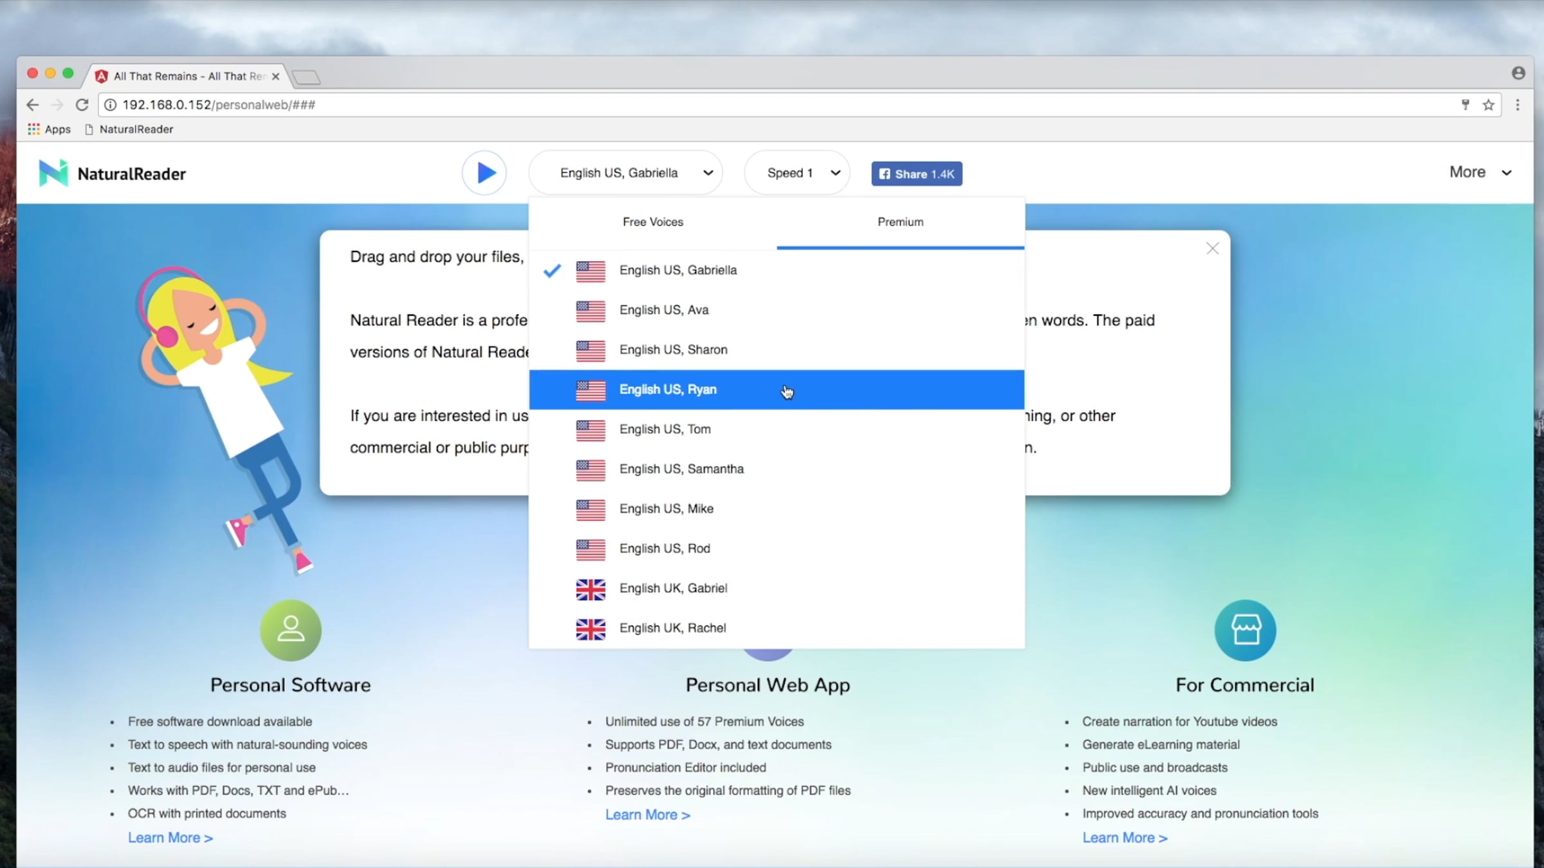Click 'OCR with printed documents' text
This screenshot has width=1544, height=868.
pyautogui.click(x=207, y=813)
